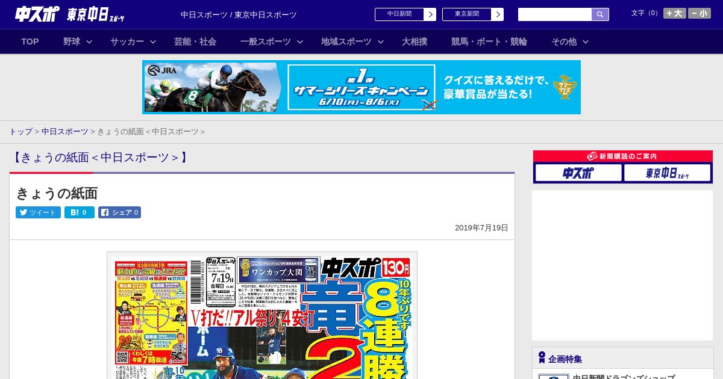Open 大相撲 navigation item
The image size is (723, 379).
coord(415,42)
